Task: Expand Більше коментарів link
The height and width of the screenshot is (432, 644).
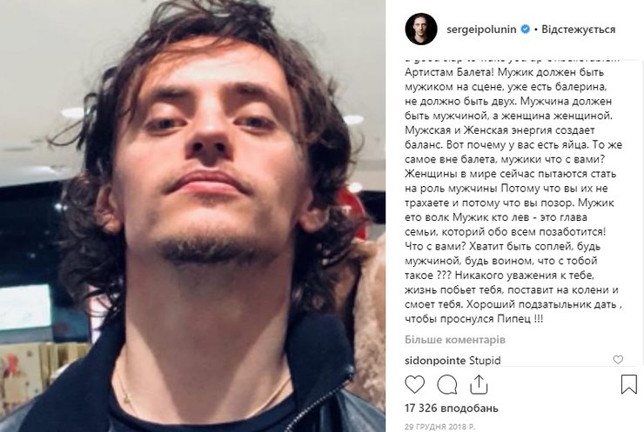Action: [x=455, y=340]
